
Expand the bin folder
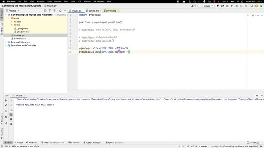coord(12,21)
